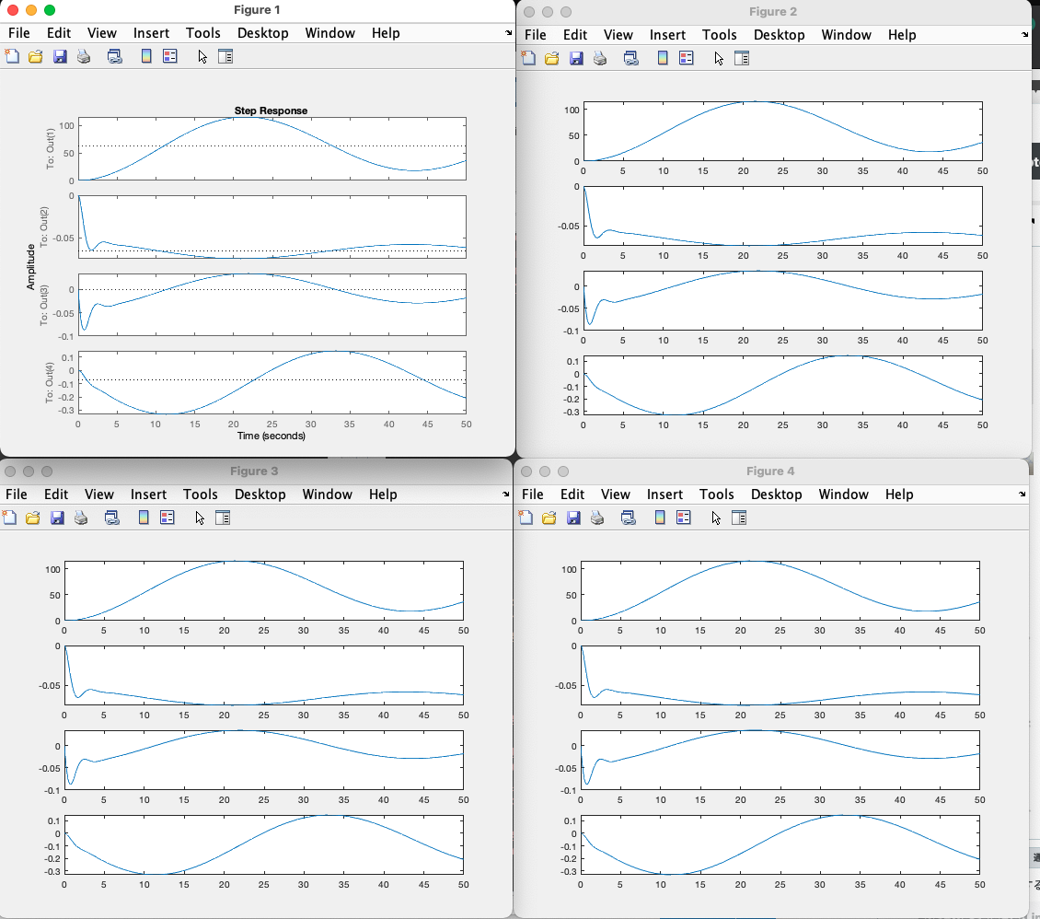Open Tools menu in Figure 4
This screenshot has height=919, width=1040.
click(x=717, y=494)
